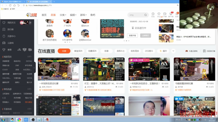Select streamer avatar OTC装甲车
218x122 pixels.
coord(67,34)
